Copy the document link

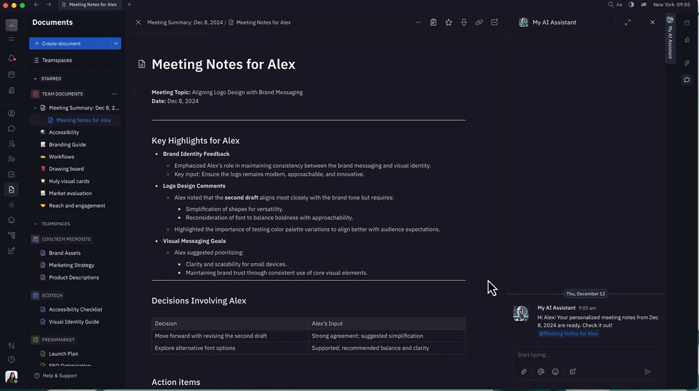point(479,22)
